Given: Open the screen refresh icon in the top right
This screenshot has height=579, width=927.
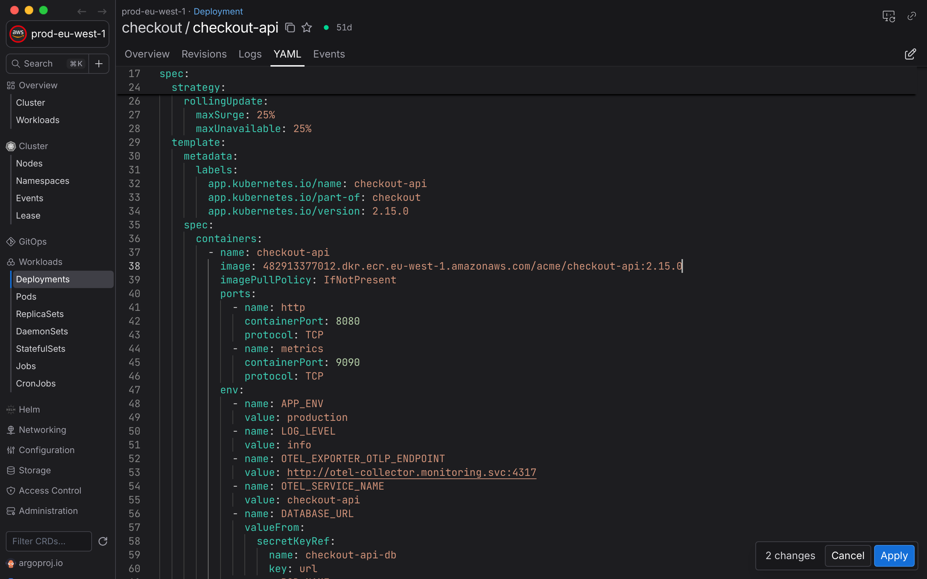Looking at the screenshot, I should (x=889, y=16).
